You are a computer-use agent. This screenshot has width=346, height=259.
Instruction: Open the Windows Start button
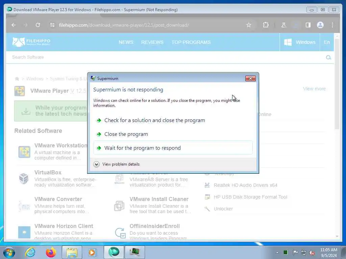(x=9, y=252)
